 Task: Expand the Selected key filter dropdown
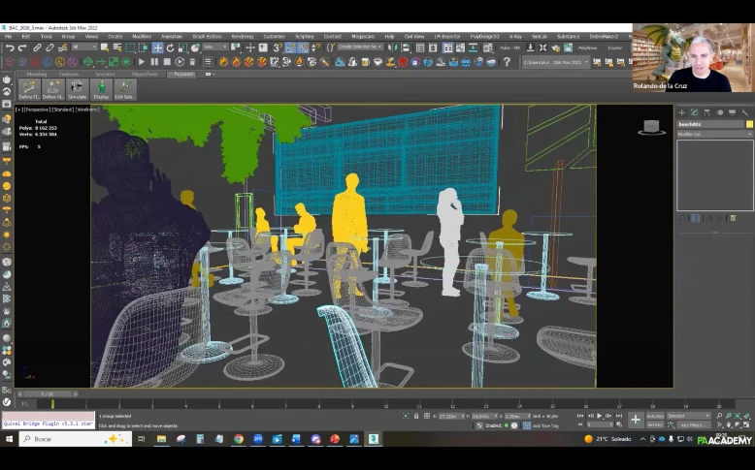click(x=688, y=416)
